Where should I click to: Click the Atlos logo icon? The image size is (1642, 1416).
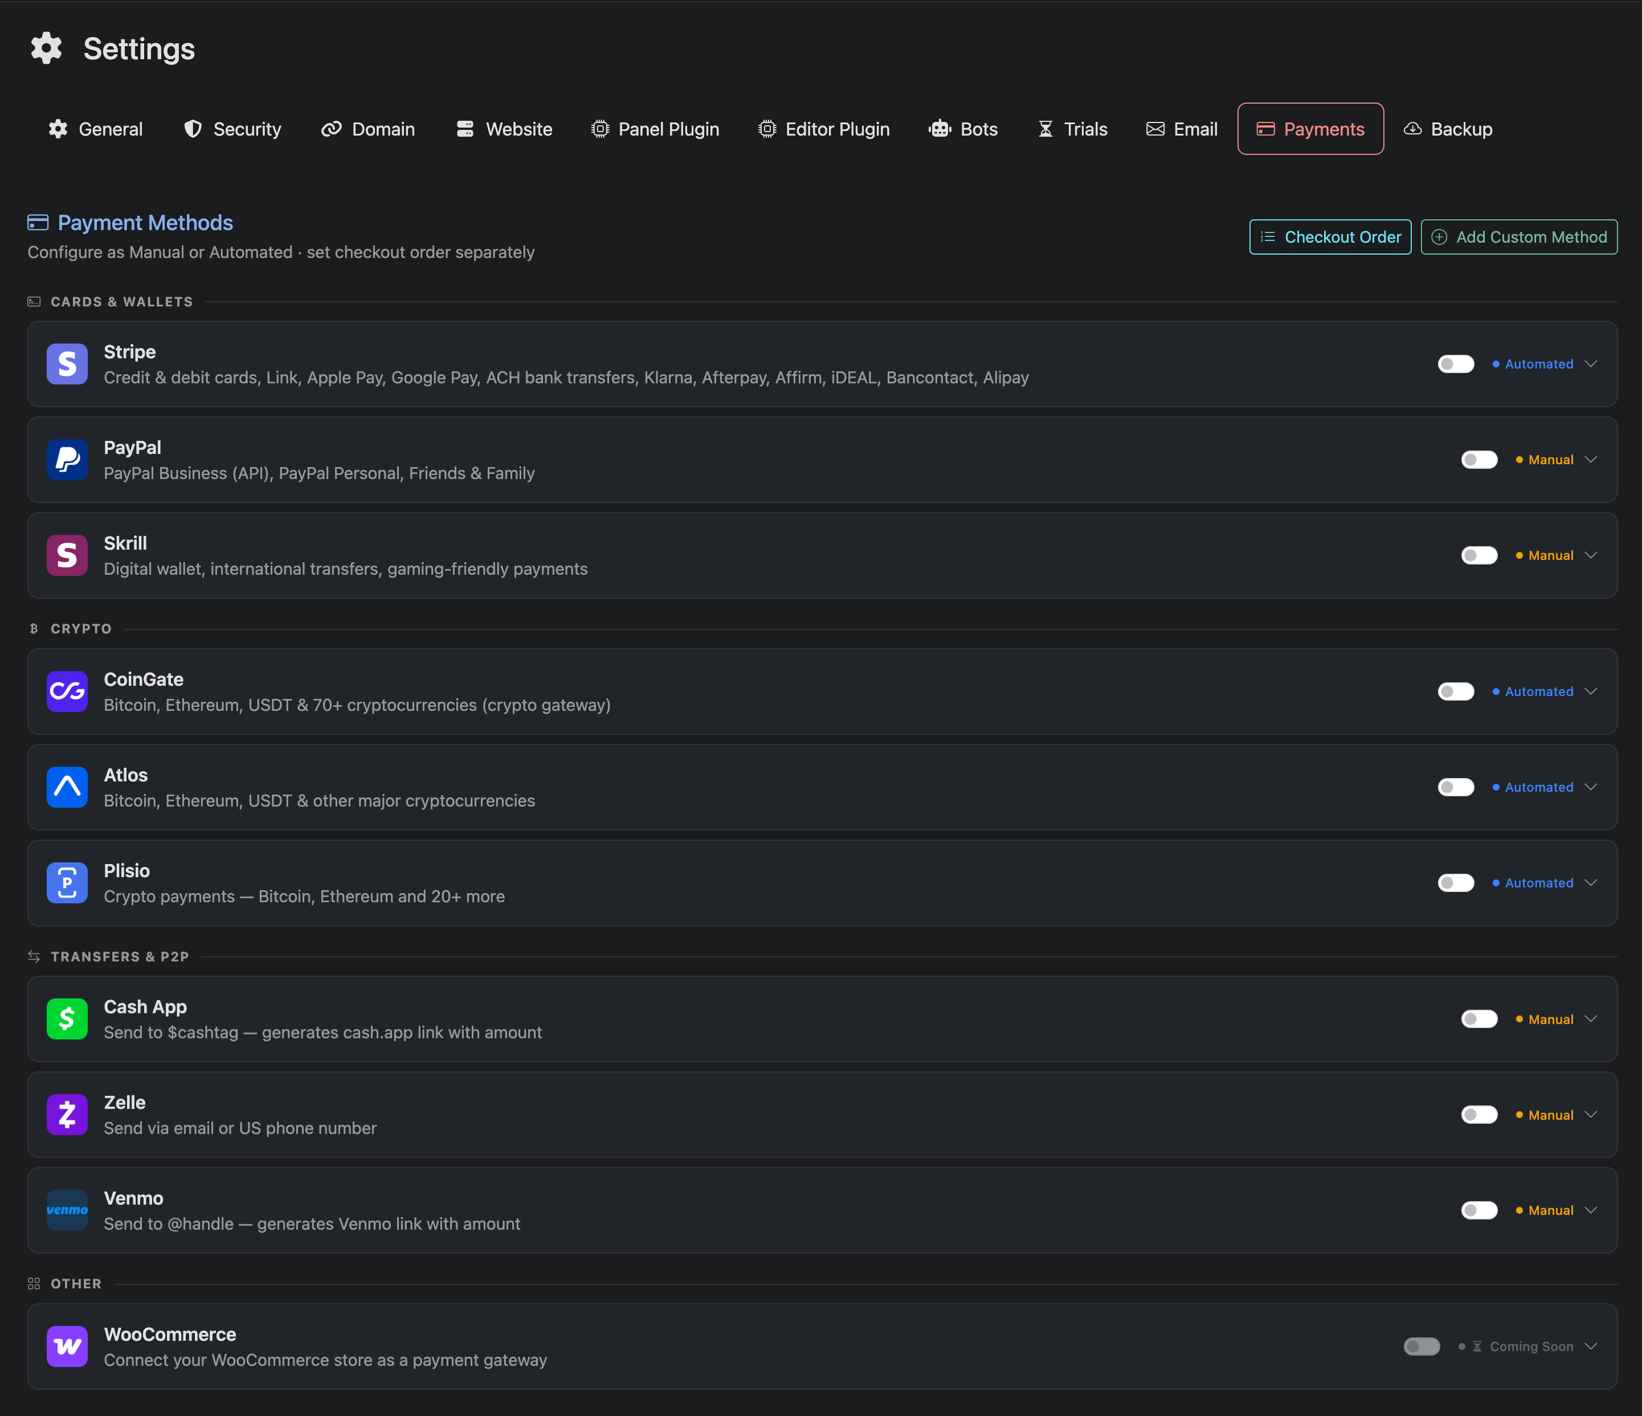point(67,787)
